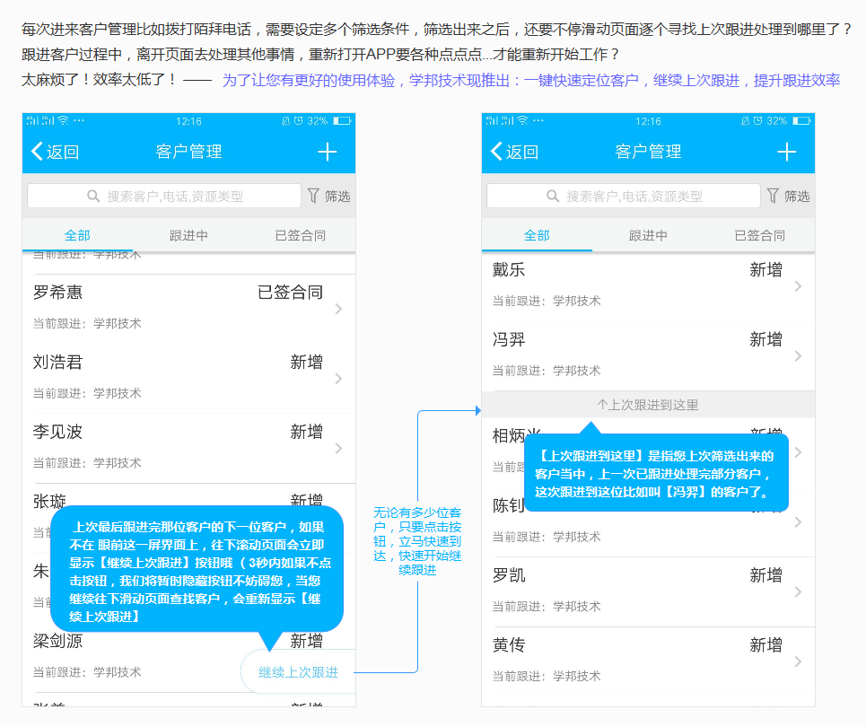Expand 罗希惠 row chevron

338,309
